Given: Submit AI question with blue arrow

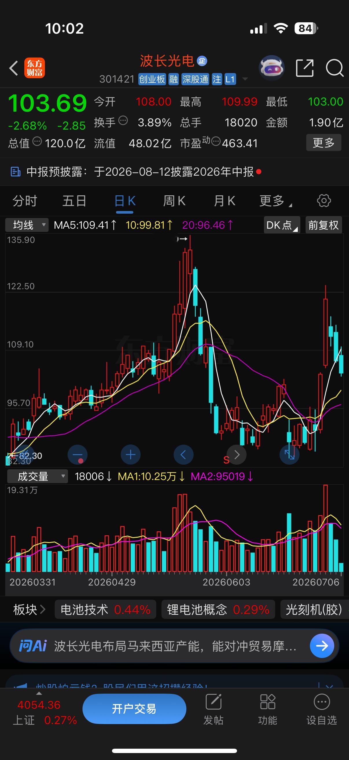Looking at the screenshot, I should pos(322,646).
